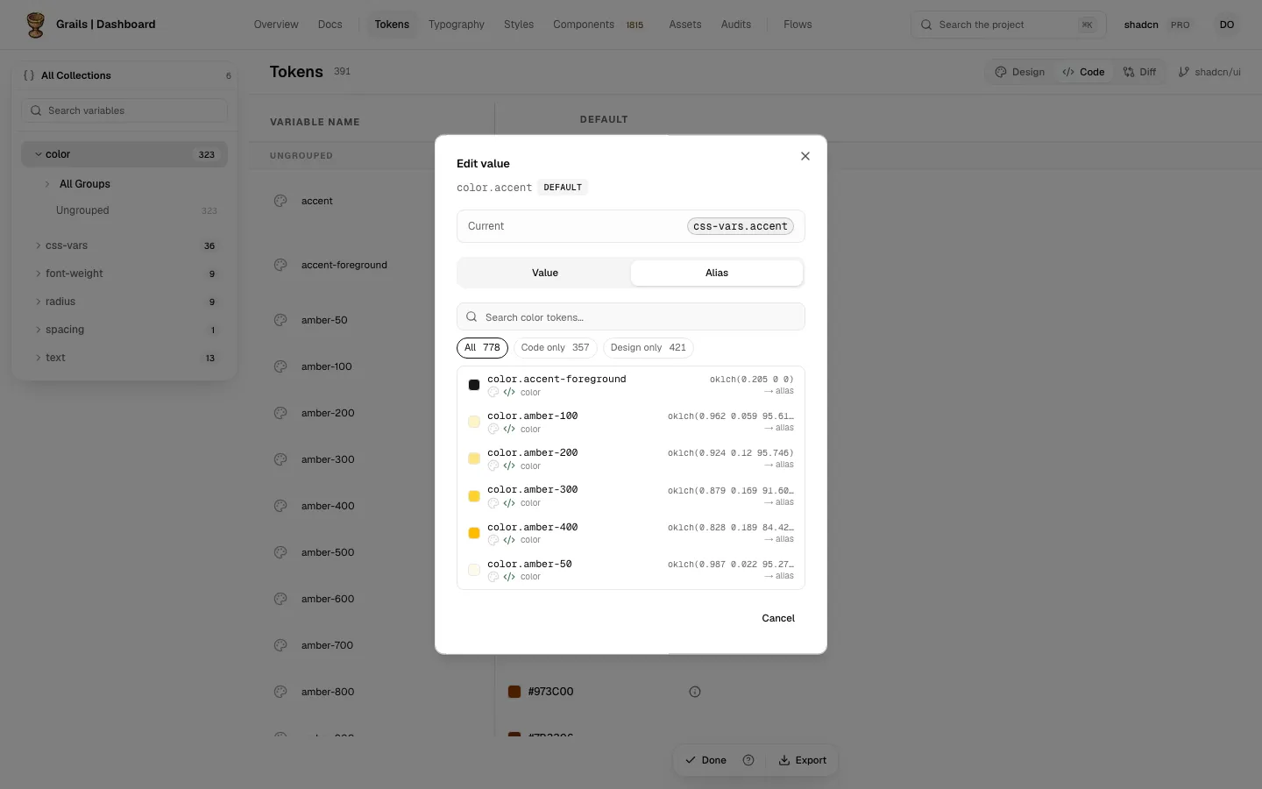Expand the spacing collection
Screen dimensions: 1262x789
[124, 330]
